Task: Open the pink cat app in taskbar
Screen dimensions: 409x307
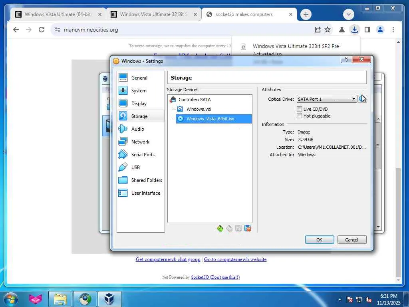Action: coord(35,299)
